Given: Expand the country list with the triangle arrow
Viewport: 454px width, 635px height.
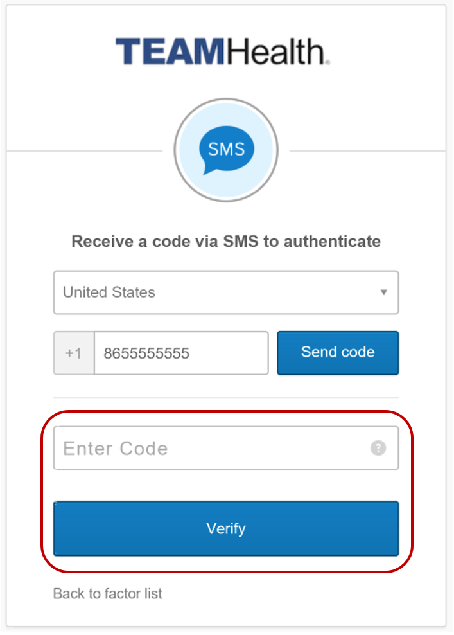Looking at the screenshot, I should click(383, 292).
